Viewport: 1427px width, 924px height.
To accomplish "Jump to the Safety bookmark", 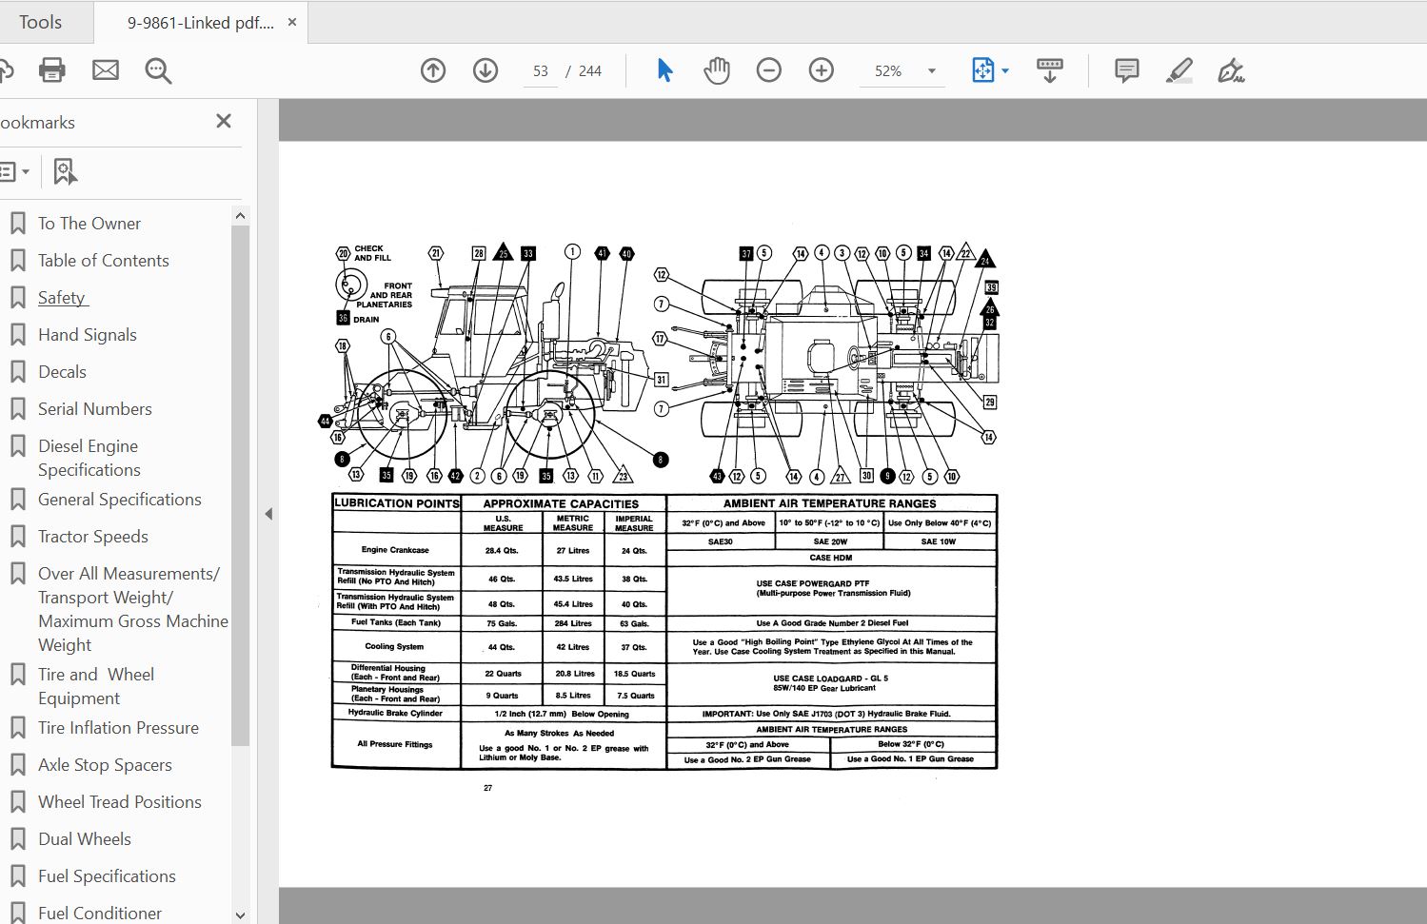I will (x=62, y=297).
